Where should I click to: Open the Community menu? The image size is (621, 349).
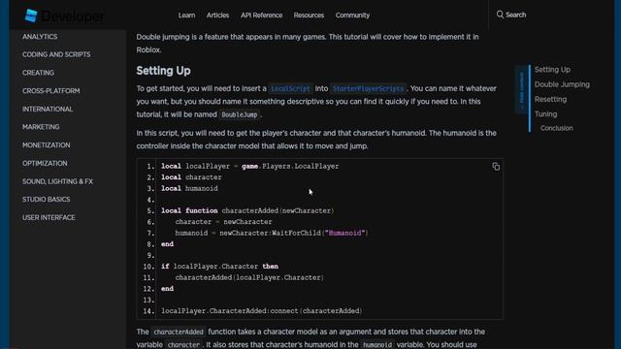click(x=352, y=16)
